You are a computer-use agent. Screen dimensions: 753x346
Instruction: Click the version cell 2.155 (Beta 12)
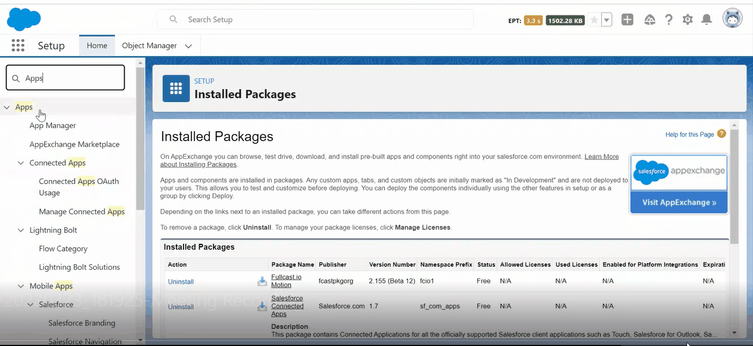coord(392,281)
